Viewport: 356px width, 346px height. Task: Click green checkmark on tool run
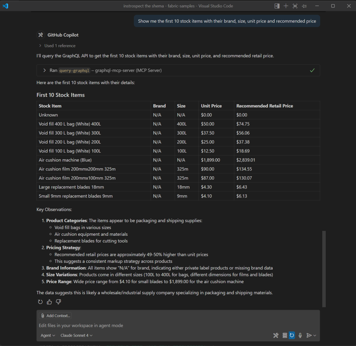pos(313,70)
